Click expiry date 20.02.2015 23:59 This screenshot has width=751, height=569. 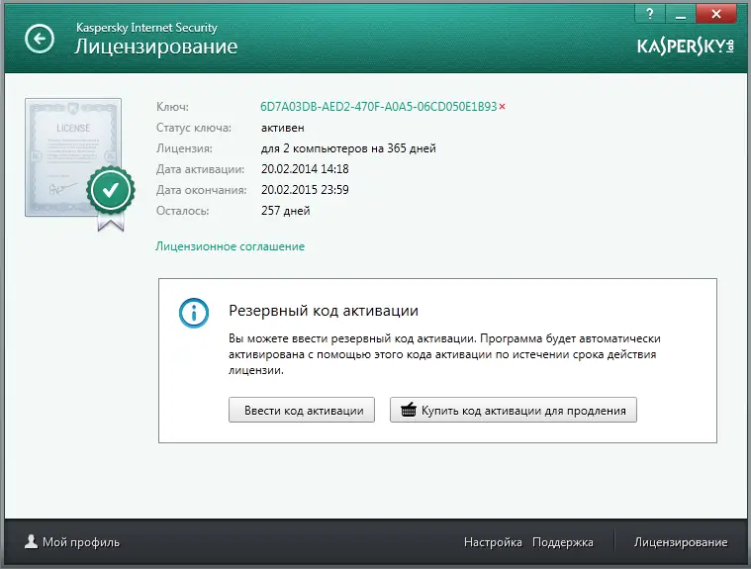[x=305, y=190]
